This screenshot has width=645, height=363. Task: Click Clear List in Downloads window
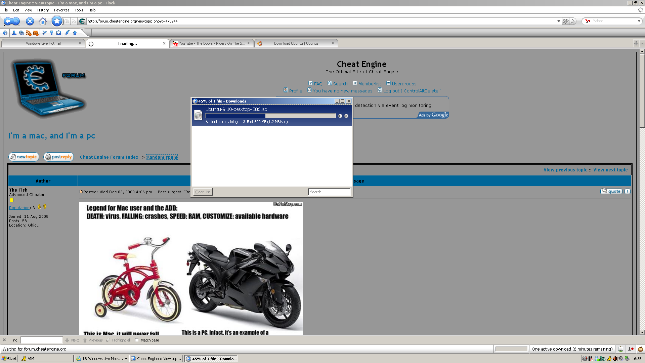pos(203,192)
